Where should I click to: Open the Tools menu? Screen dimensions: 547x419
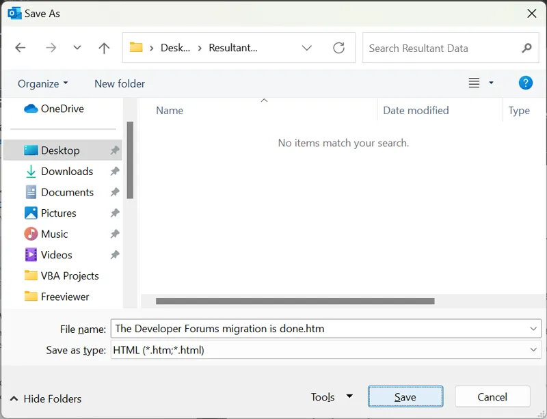tap(331, 397)
